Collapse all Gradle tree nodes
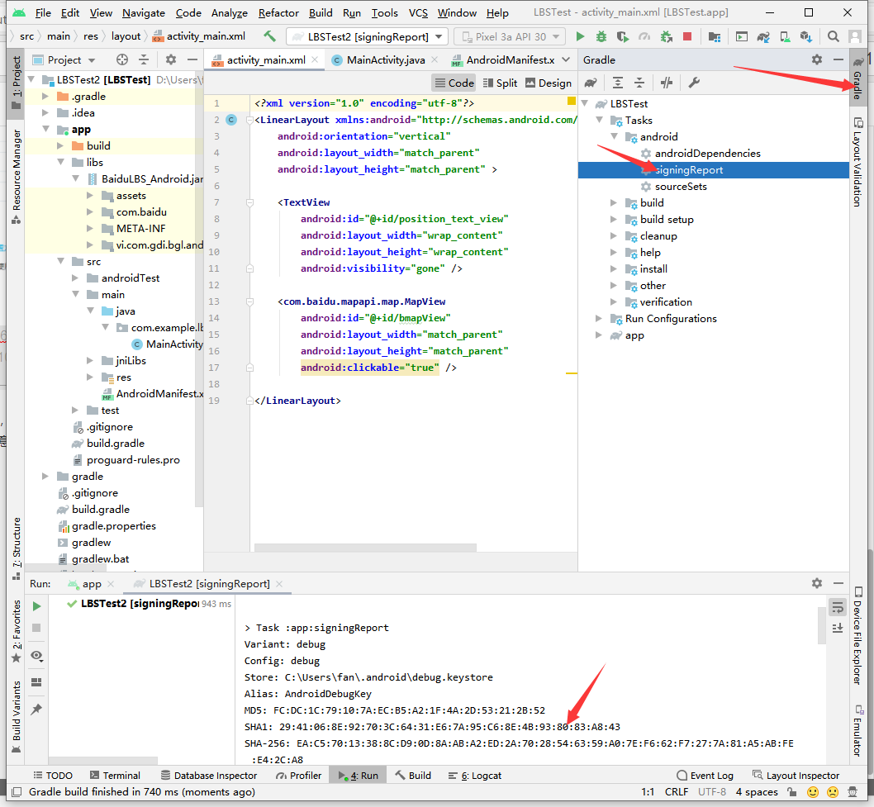This screenshot has width=874, height=807. pyautogui.click(x=639, y=83)
